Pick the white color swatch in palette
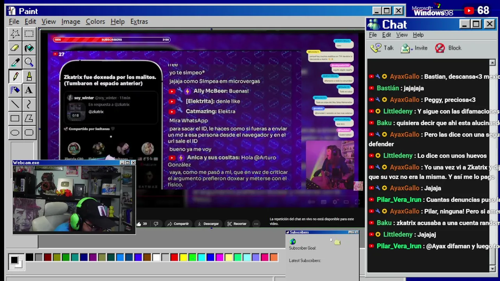This screenshot has width=500, height=281. [x=156, y=257]
